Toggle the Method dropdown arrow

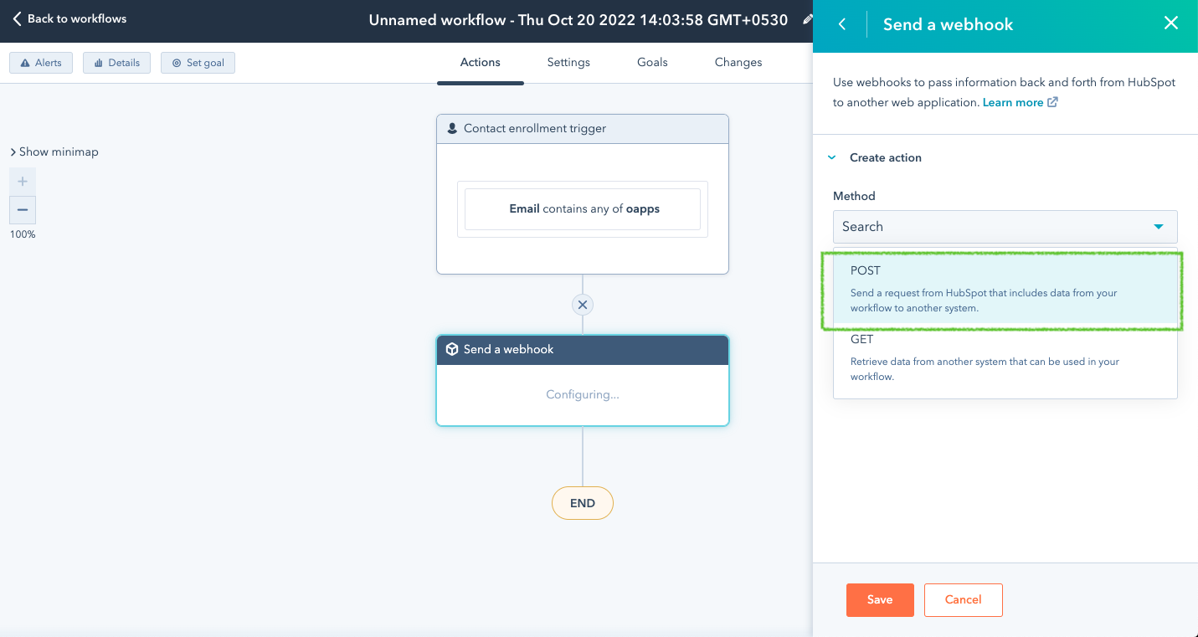[1159, 227]
